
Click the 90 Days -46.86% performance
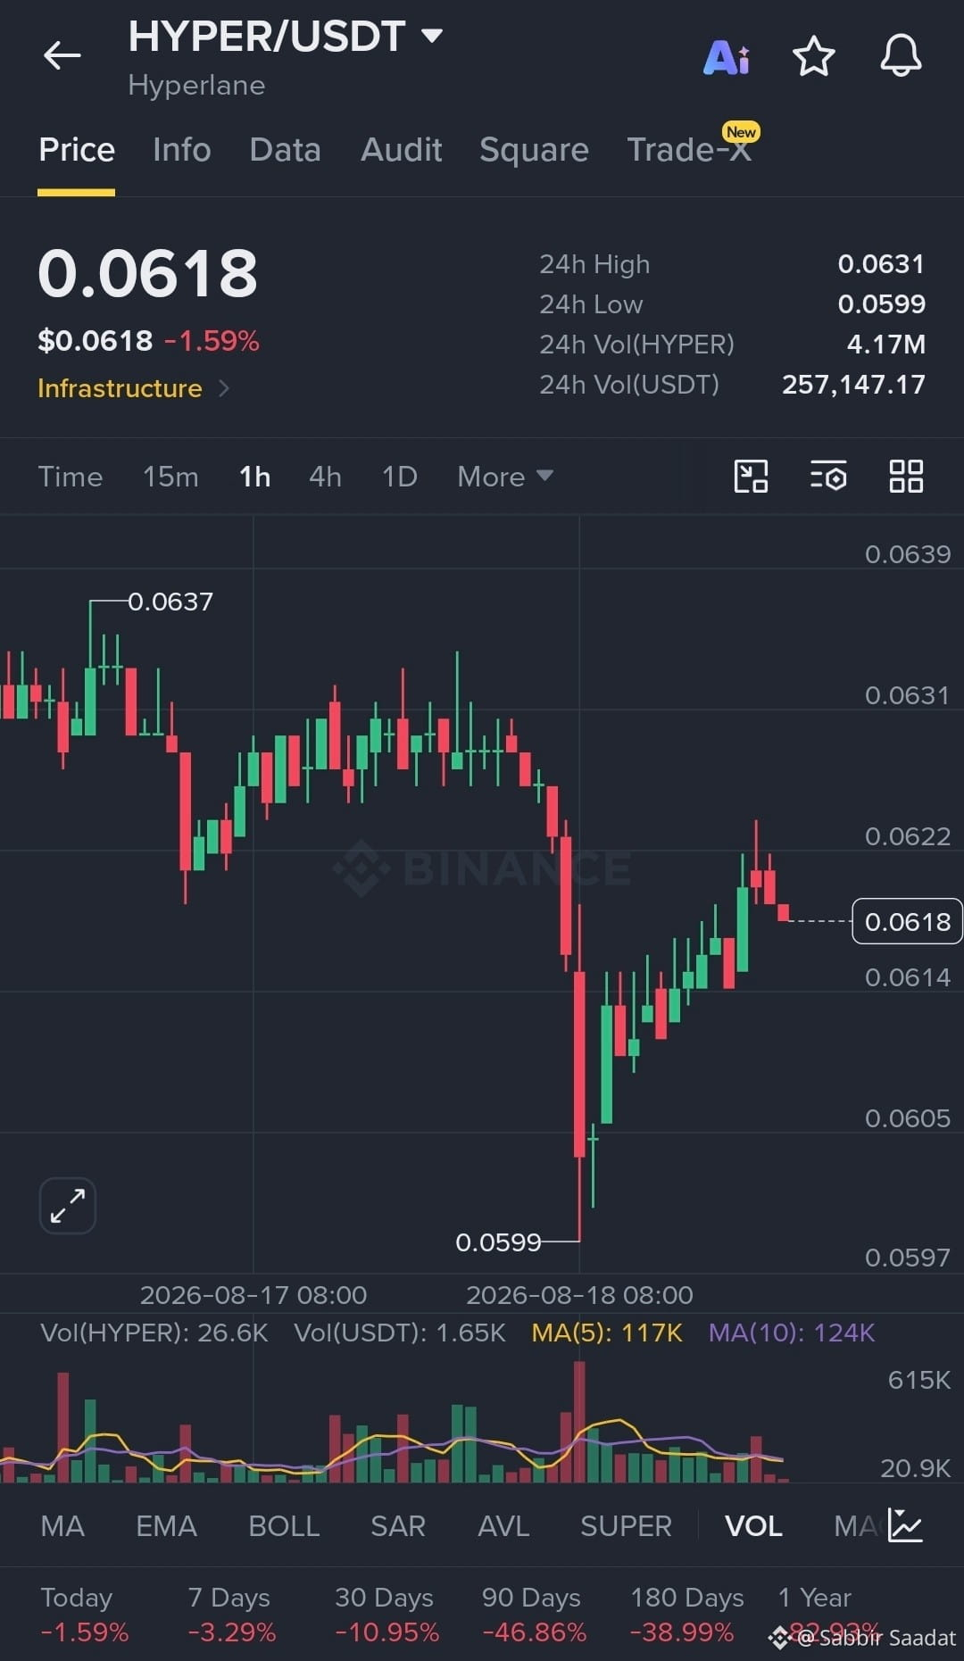(534, 1615)
